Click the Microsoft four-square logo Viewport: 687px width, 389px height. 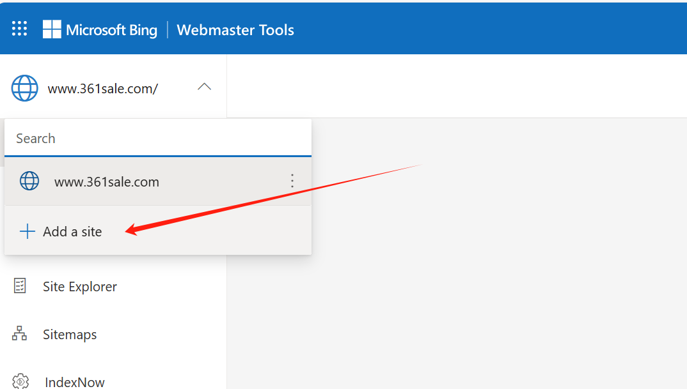[x=52, y=29]
